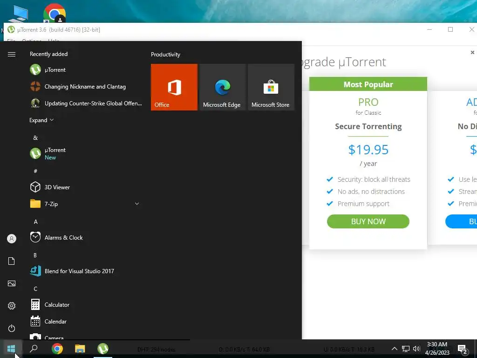The image size is (477, 358).
Task: Open the Office tile
Action: [174, 87]
